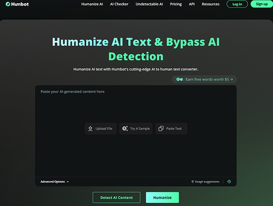
Task: Click the Upload File button
Action: [100, 129]
